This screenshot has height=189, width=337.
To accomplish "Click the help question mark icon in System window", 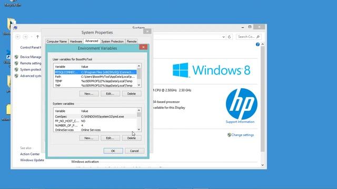I will 257,44.
